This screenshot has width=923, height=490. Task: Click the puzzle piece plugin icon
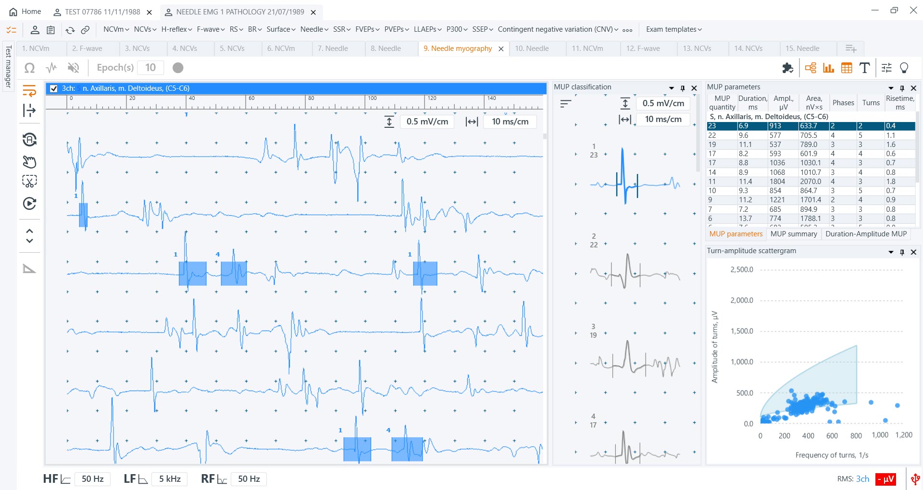pos(787,68)
